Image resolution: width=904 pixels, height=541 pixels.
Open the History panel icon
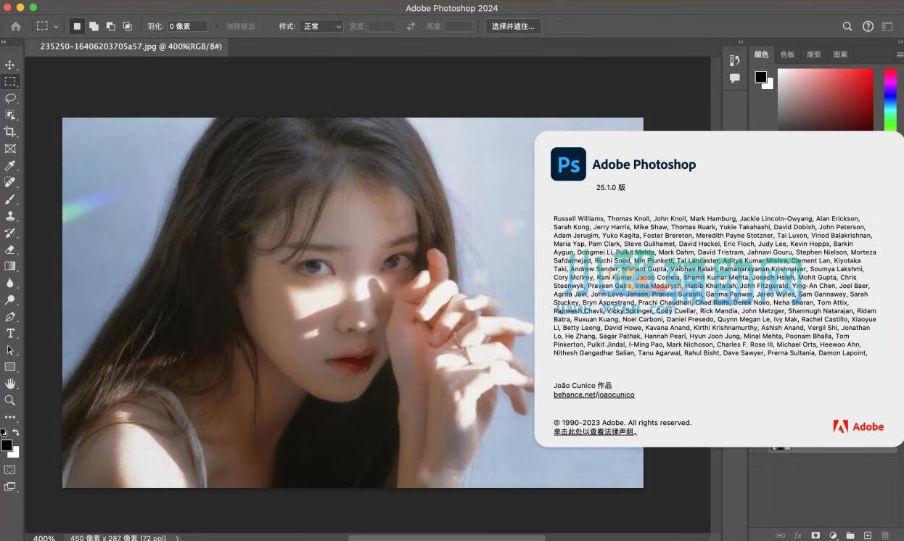(x=735, y=60)
